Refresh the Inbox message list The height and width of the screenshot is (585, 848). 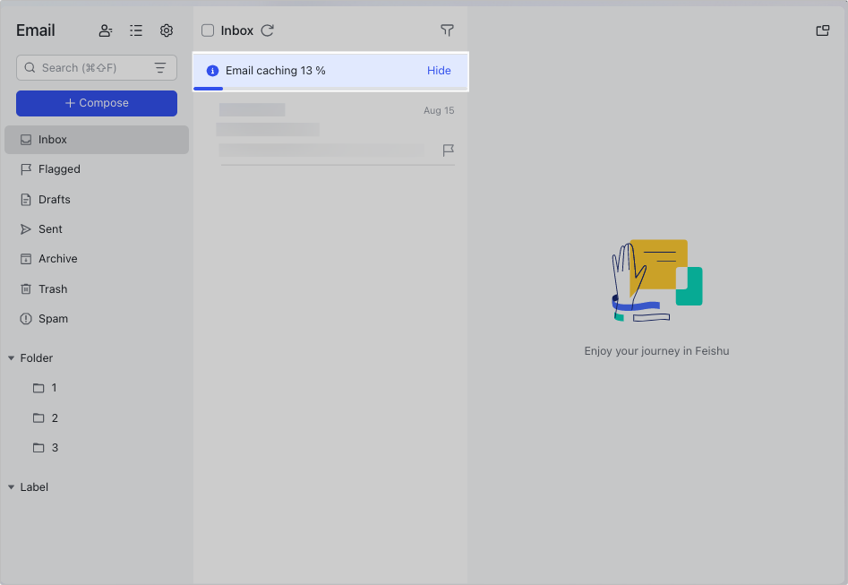[267, 30]
